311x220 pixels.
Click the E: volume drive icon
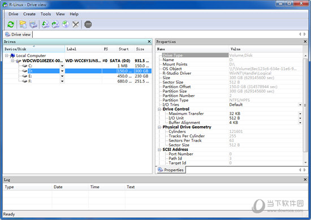pyautogui.click(x=24, y=76)
